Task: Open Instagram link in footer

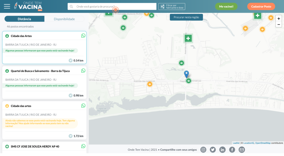Action: pyautogui.click(x=203, y=150)
